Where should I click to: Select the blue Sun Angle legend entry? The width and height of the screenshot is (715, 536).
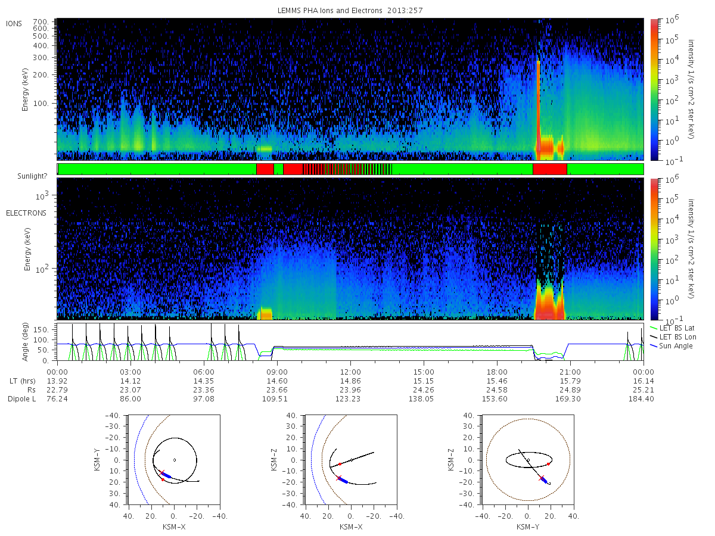[x=670, y=346]
